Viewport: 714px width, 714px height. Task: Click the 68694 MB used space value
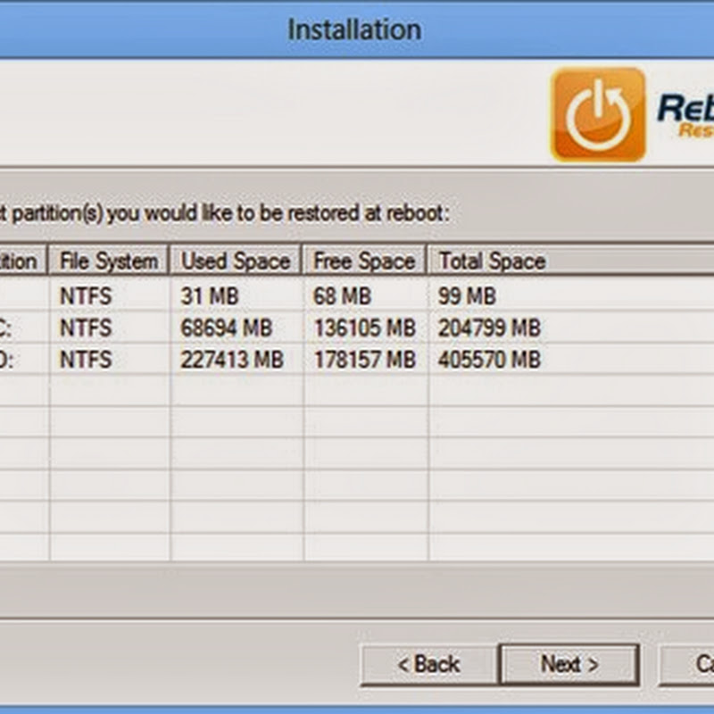(227, 328)
